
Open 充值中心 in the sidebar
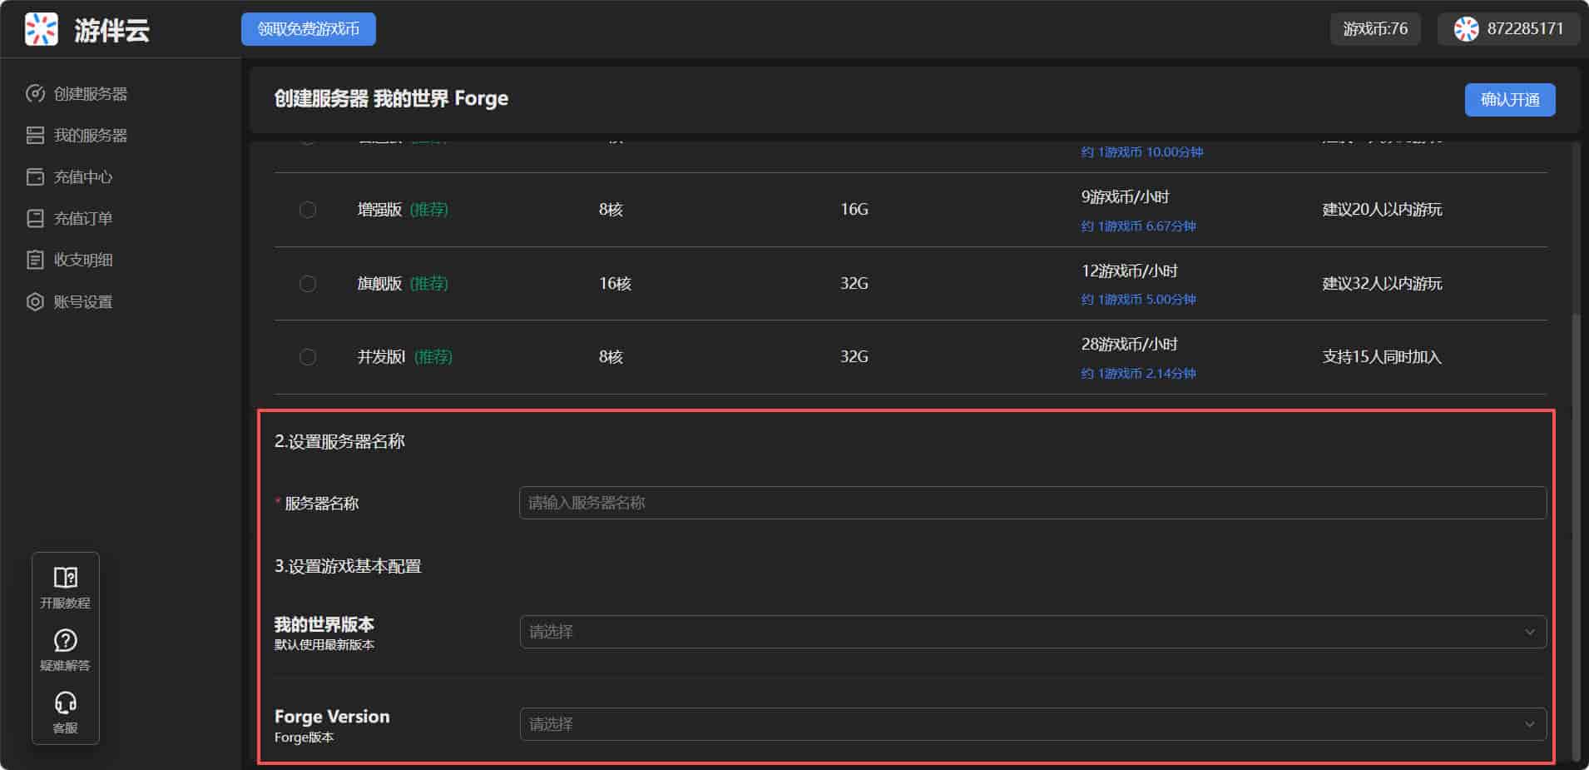click(x=83, y=177)
